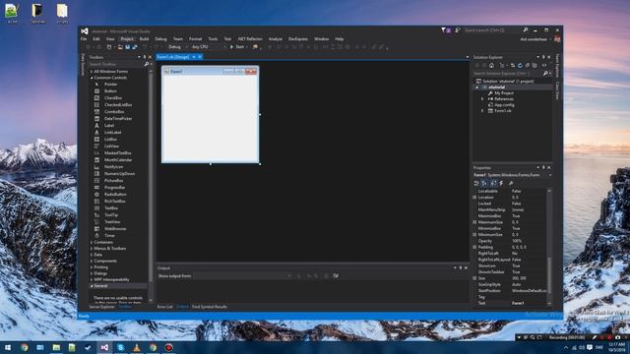The image size is (630, 354).
Task: Toggle auto-hide pin on Properties panel
Action: click(x=543, y=167)
